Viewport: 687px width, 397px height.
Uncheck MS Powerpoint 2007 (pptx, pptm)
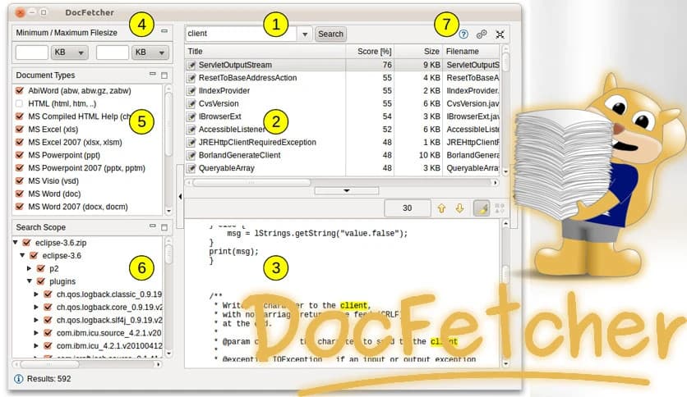tap(19, 168)
